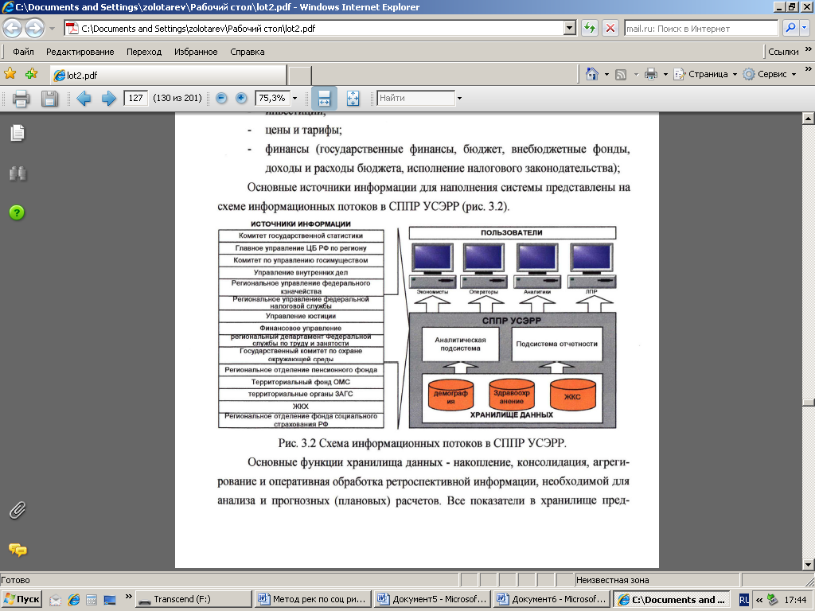Open the Comments speech bubble panel
This screenshot has width=815, height=611.
(x=18, y=550)
